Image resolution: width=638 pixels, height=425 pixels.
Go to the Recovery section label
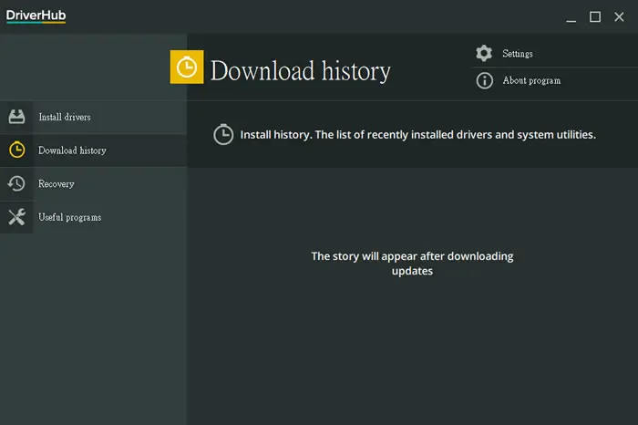pos(57,184)
